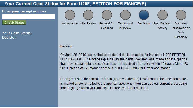Select the highlighted Decision step circle
The width and height of the screenshot is (193, 108).
[144, 15]
